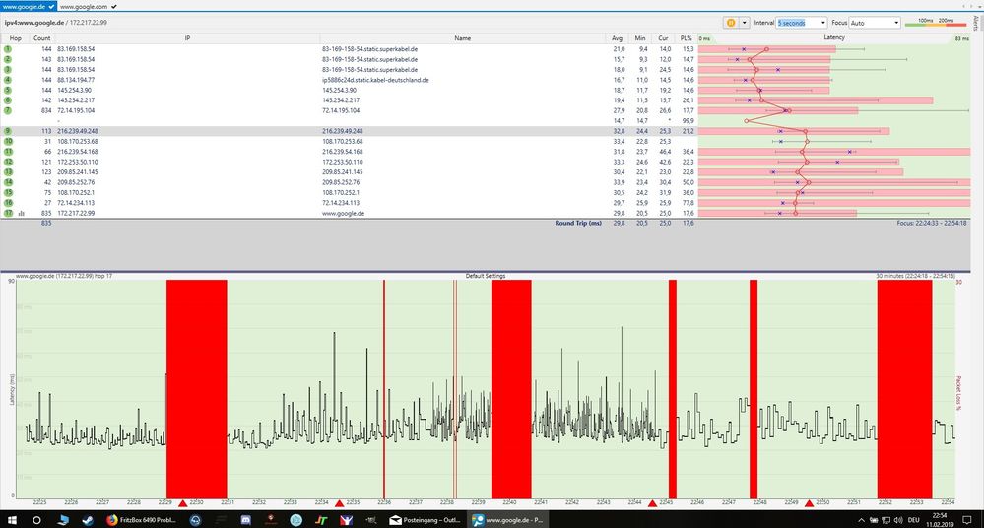Open the tab list dropdown arrow at top right
Screen dimensions: 984x528
click(978, 6)
